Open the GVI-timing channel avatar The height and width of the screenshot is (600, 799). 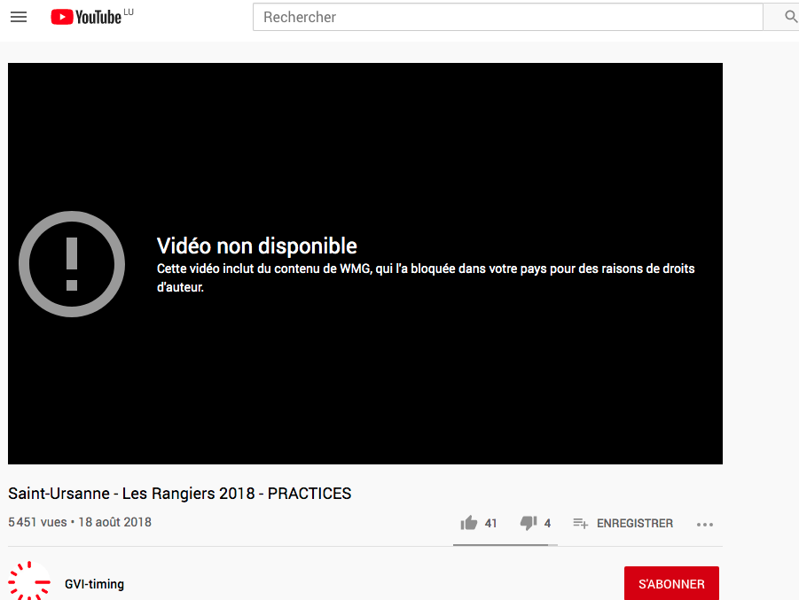click(x=29, y=582)
